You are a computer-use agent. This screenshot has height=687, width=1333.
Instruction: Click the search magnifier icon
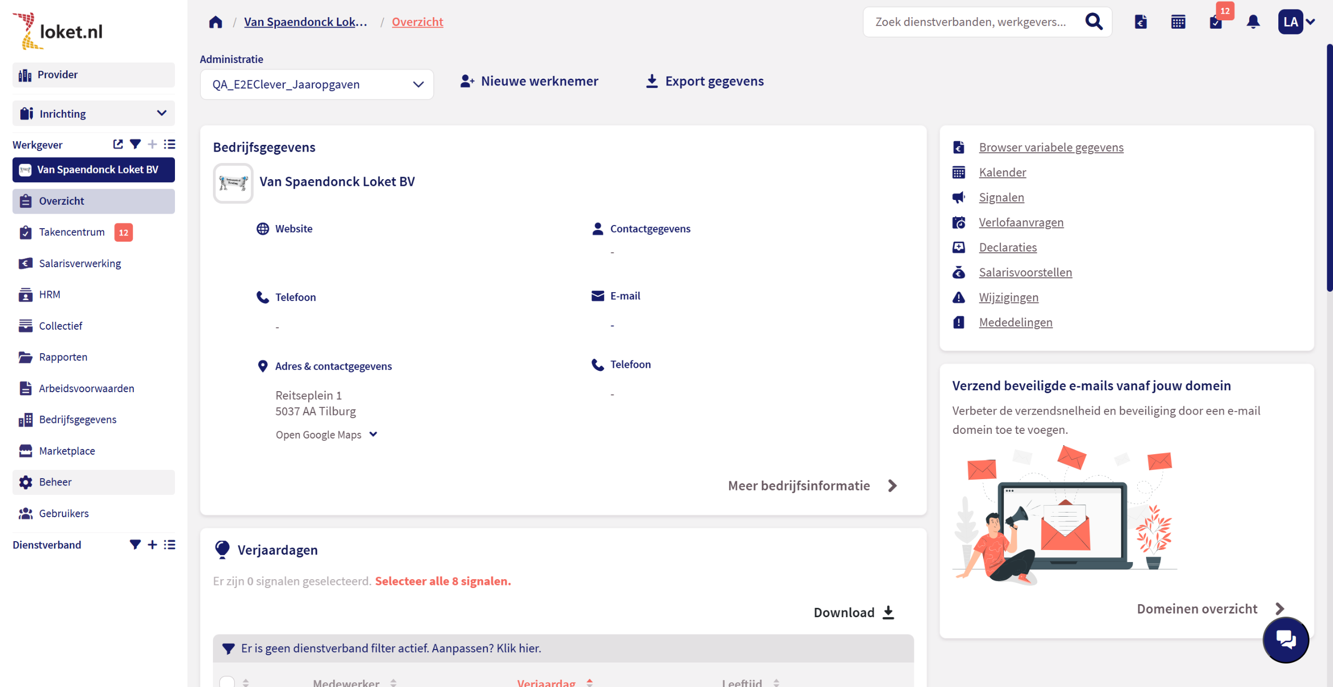1093,22
